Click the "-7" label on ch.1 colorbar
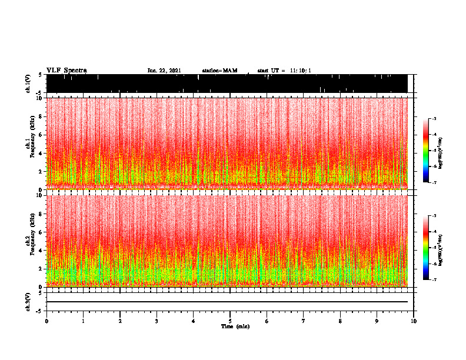 [x=434, y=182]
